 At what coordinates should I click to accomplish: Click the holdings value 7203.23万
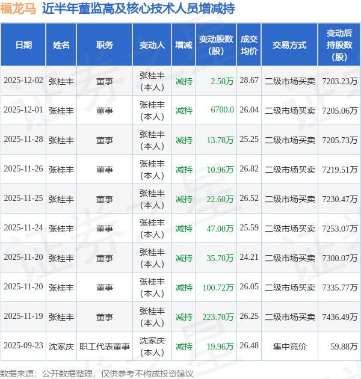(x=339, y=81)
